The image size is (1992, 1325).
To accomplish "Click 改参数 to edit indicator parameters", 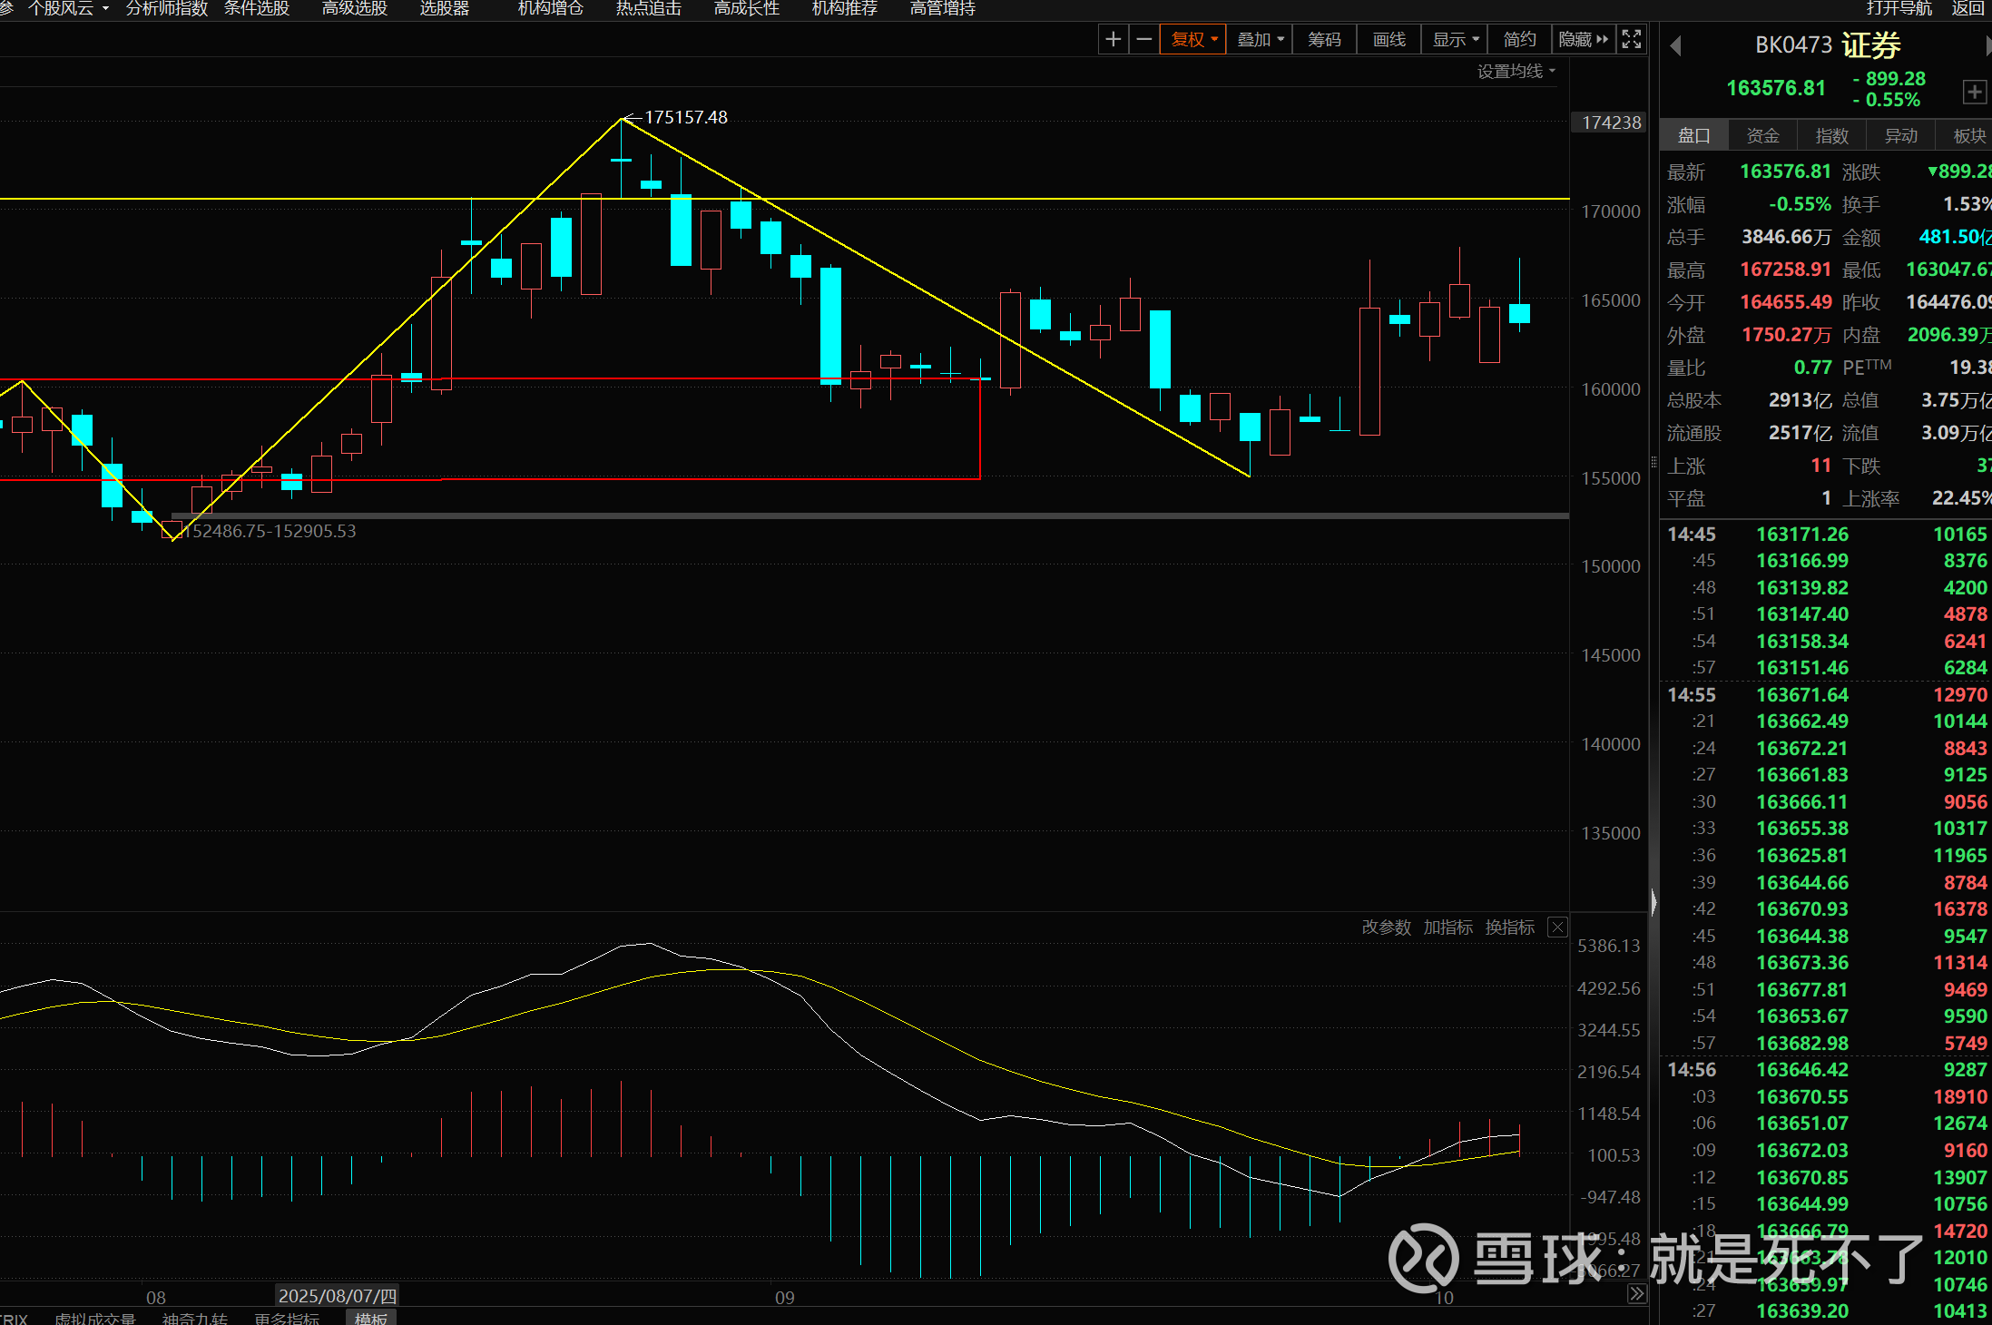I will (1386, 927).
